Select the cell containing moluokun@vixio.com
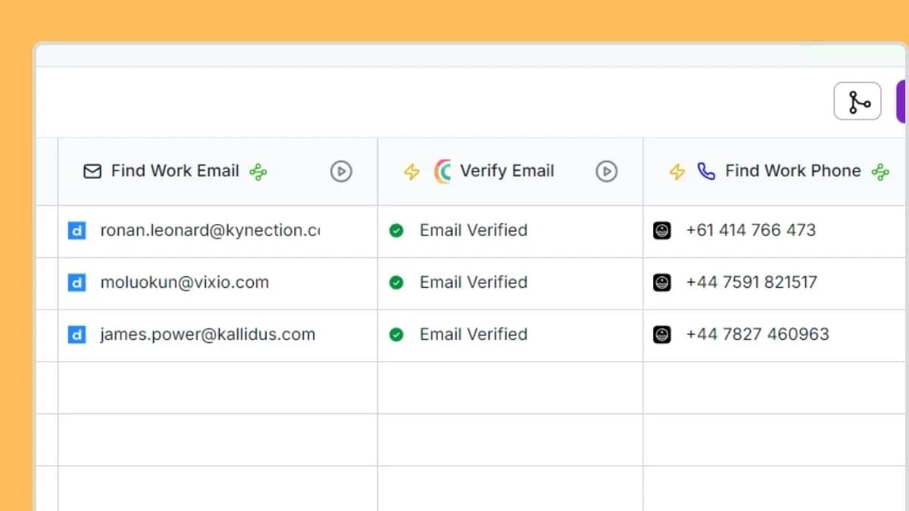909x511 pixels. click(x=184, y=282)
